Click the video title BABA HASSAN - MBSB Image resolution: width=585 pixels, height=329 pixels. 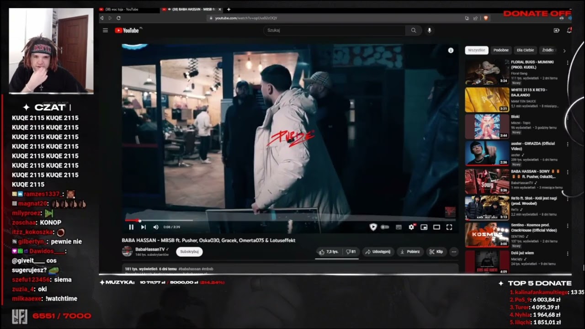pyautogui.click(x=208, y=240)
